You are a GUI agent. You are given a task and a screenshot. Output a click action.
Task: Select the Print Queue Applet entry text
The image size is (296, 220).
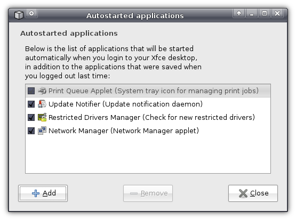click(154, 91)
